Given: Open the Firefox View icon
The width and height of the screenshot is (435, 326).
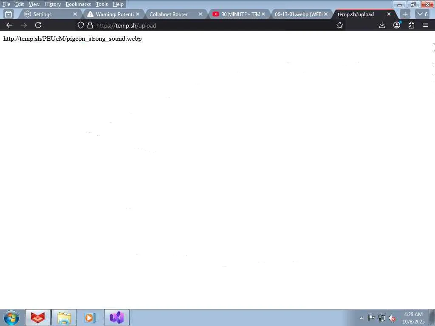Looking at the screenshot, I should click(8, 14).
